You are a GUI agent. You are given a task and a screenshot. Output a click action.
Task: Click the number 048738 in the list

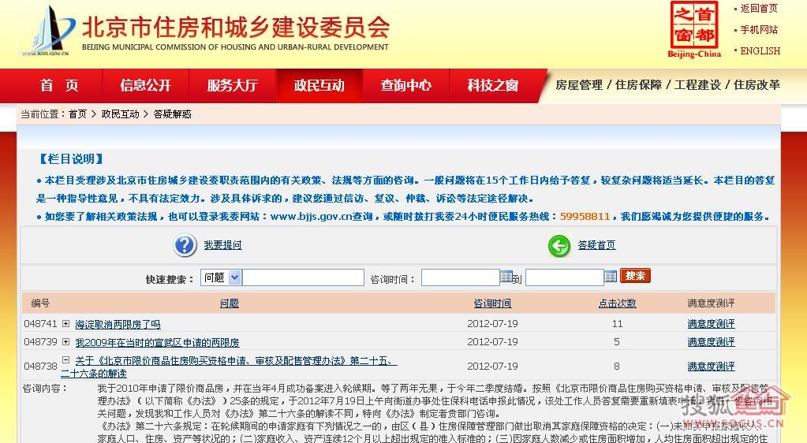(x=41, y=366)
